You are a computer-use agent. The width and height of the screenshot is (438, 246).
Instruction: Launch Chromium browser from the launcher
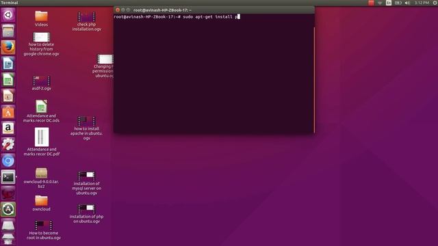point(8,161)
